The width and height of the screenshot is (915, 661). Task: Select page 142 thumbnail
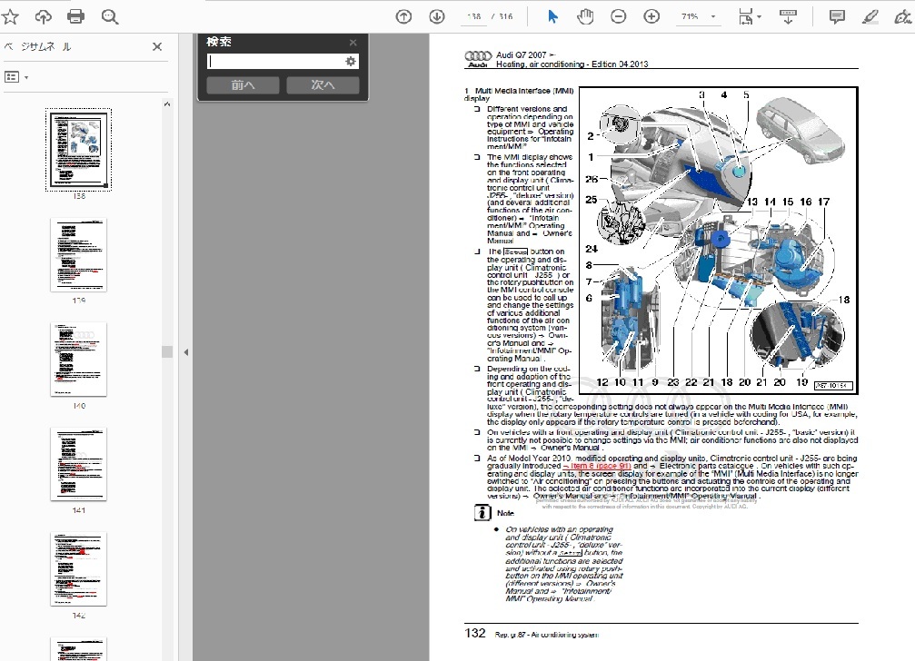pos(79,569)
